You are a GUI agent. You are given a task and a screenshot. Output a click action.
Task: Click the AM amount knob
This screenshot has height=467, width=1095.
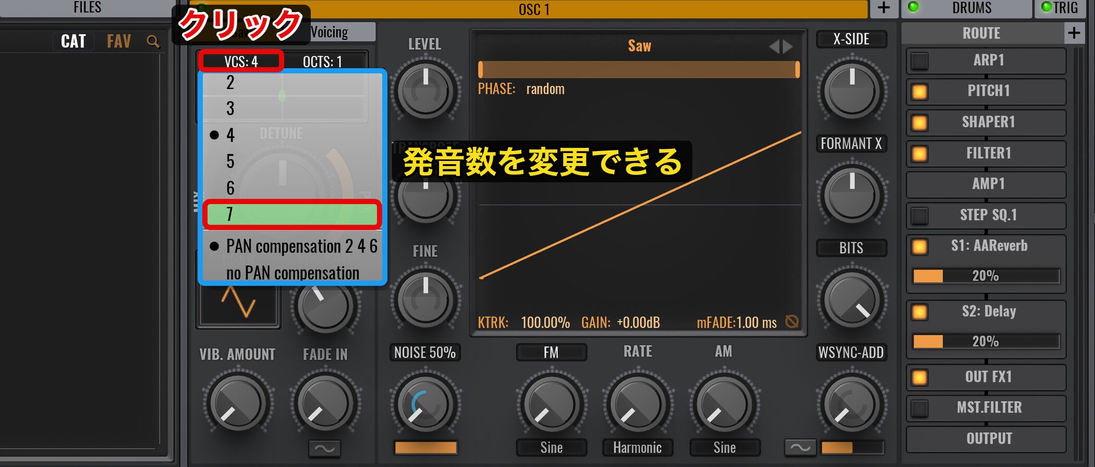[x=724, y=403]
